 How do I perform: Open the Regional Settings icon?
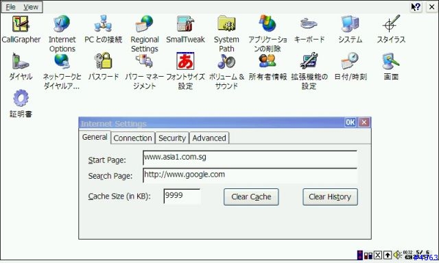click(145, 23)
